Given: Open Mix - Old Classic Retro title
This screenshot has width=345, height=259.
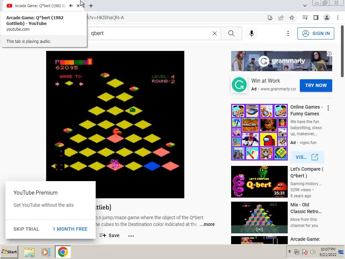Looking at the screenshot, I should point(306,208).
